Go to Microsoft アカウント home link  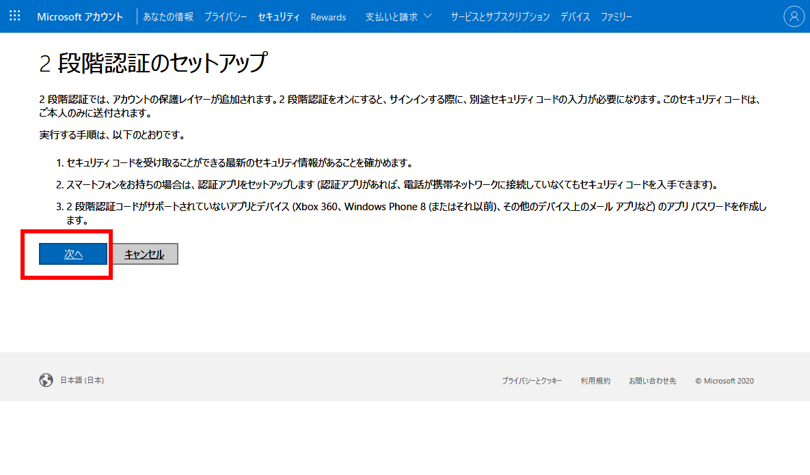tap(80, 17)
